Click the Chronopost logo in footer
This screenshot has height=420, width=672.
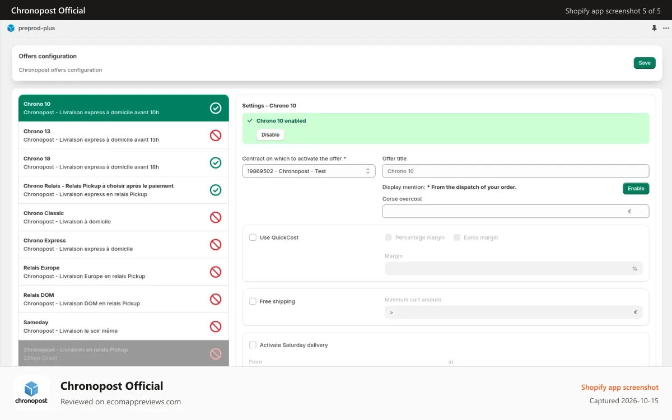[x=31, y=393]
